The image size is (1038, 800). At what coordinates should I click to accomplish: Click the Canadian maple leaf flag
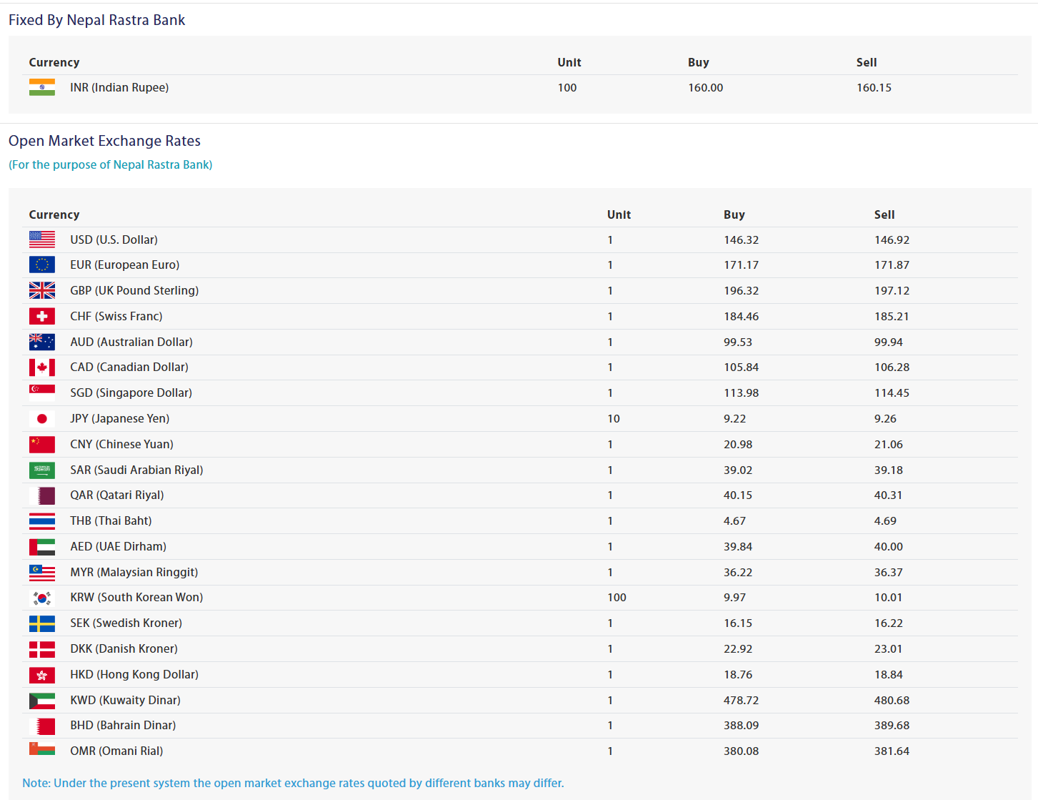coord(41,367)
